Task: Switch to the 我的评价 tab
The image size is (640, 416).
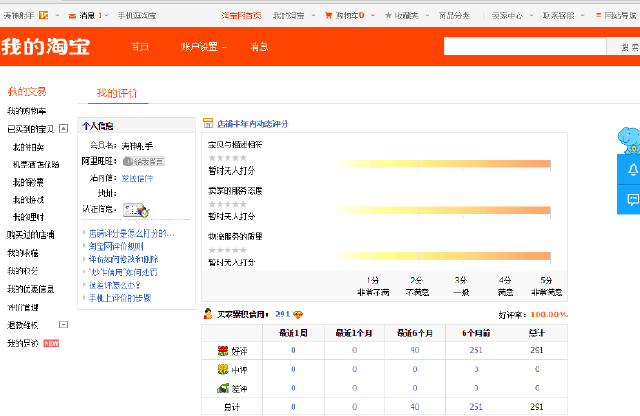Action: 117,92
